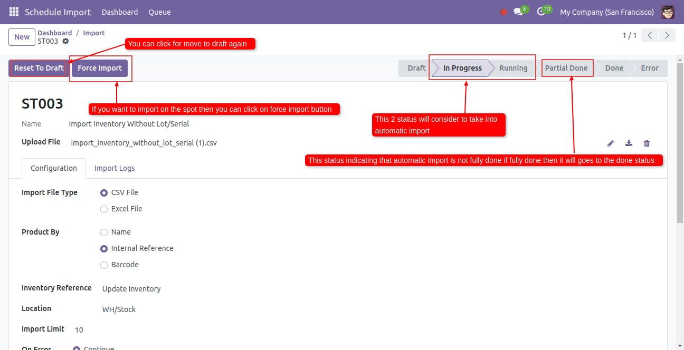684x350 pixels.
Task: Select Excel File radio option
Action: 104,209
